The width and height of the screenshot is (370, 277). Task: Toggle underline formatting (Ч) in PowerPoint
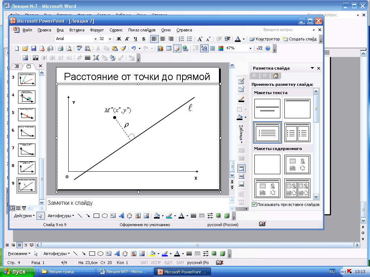pyautogui.click(x=135, y=39)
